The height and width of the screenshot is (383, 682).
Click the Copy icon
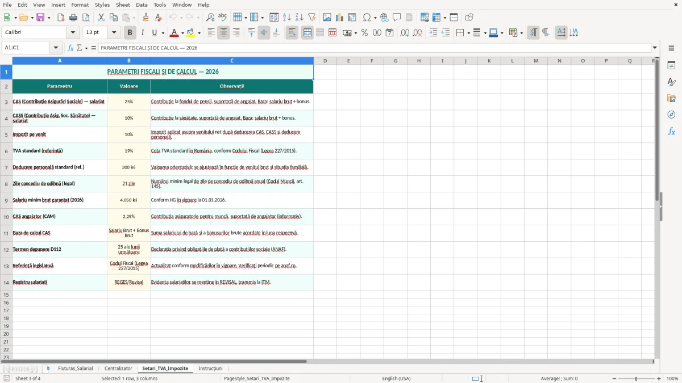coord(113,18)
